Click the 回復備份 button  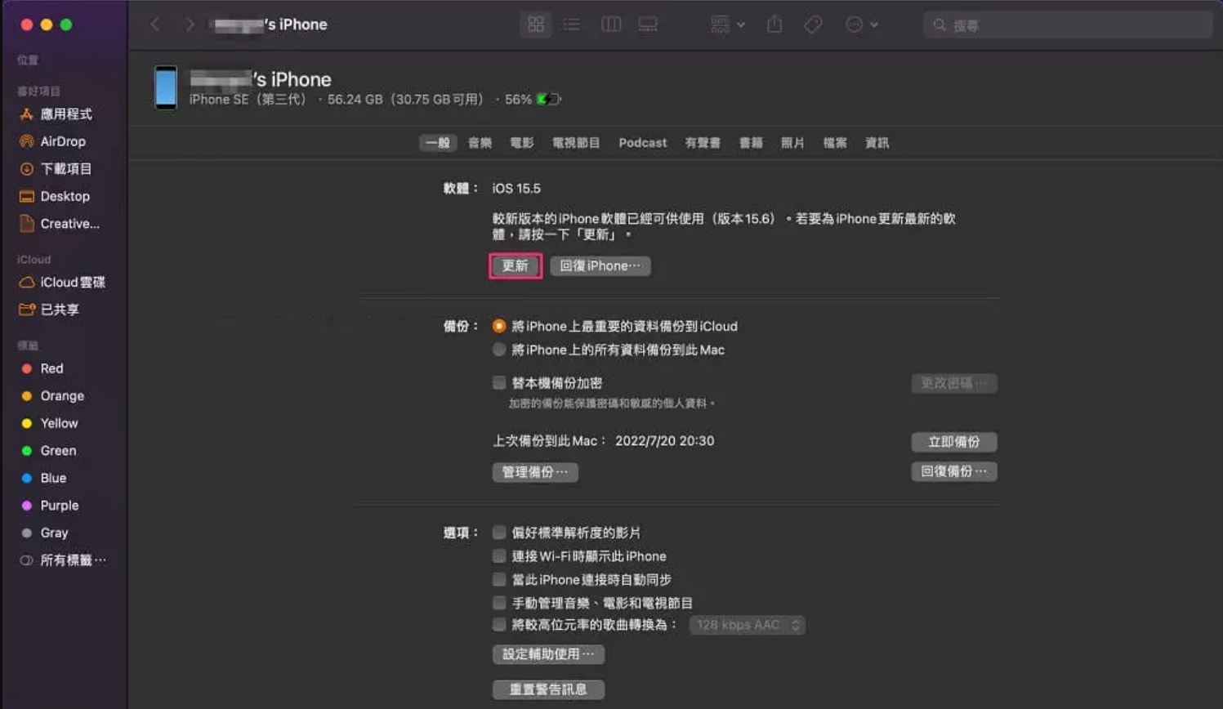(x=954, y=471)
